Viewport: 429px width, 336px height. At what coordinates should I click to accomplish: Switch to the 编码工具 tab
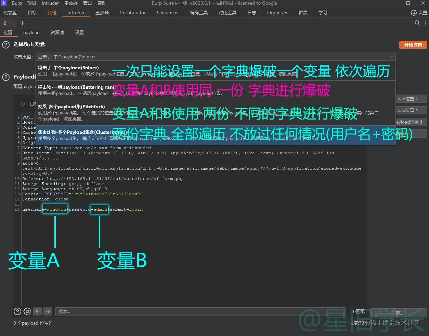click(199, 13)
